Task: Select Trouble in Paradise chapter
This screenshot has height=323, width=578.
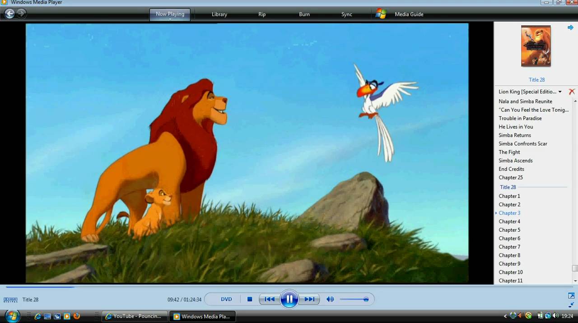Action: pyautogui.click(x=520, y=118)
